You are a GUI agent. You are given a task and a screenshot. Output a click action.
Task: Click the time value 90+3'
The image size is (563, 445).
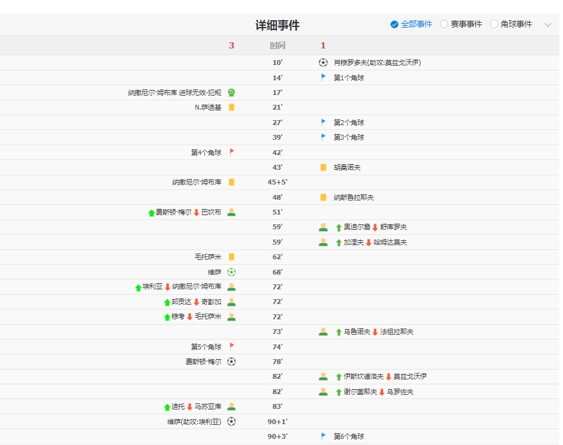point(278,436)
